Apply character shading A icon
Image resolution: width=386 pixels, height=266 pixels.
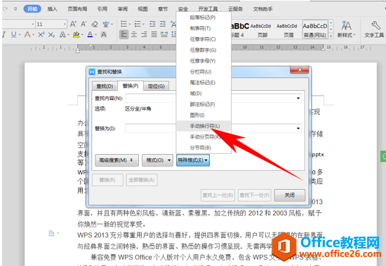click(104, 34)
